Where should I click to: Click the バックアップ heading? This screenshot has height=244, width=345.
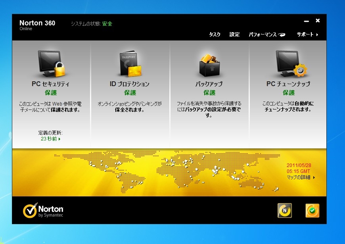(x=209, y=84)
